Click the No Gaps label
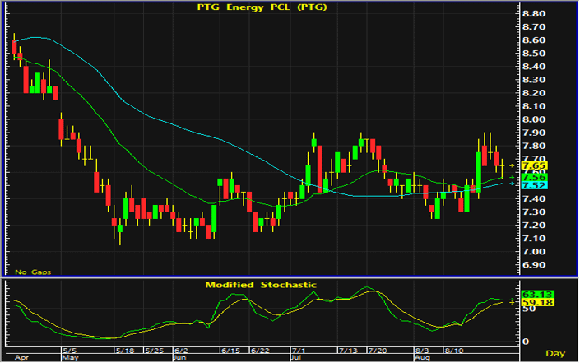The width and height of the screenshot is (580, 363). [33, 272]
